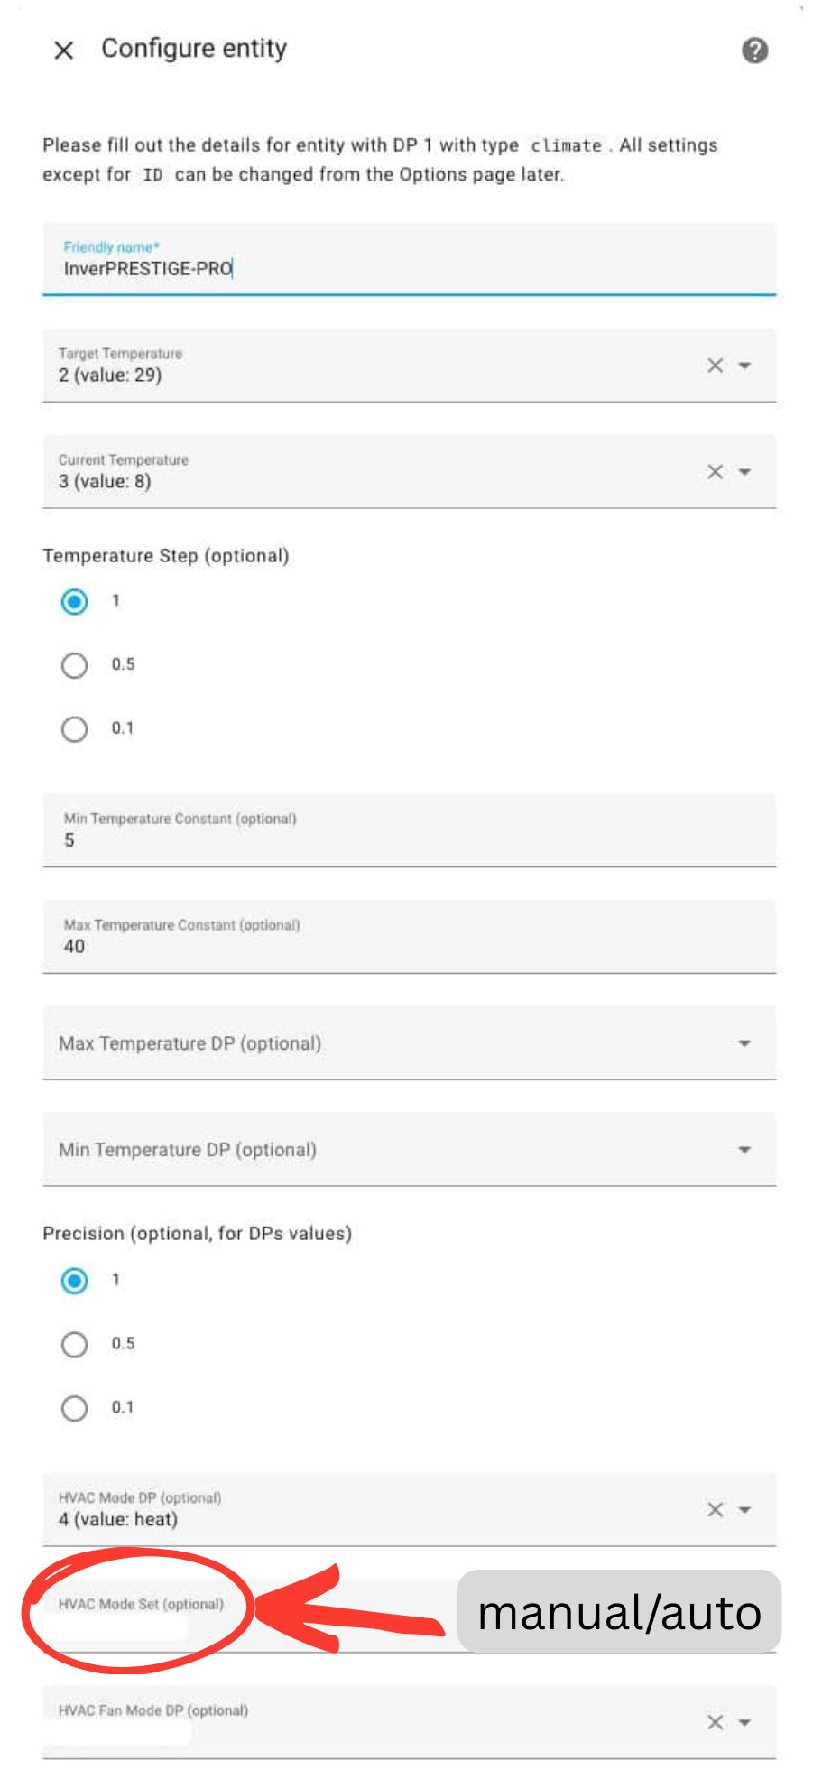
Task: Select Temperature Step 0.1 radio button
Action: pyautogui.click(x=75, y=729)
